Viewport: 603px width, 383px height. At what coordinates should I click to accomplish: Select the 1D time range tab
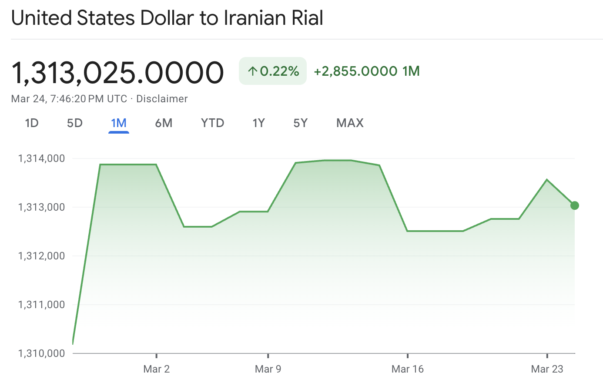(x=32, y=123)
